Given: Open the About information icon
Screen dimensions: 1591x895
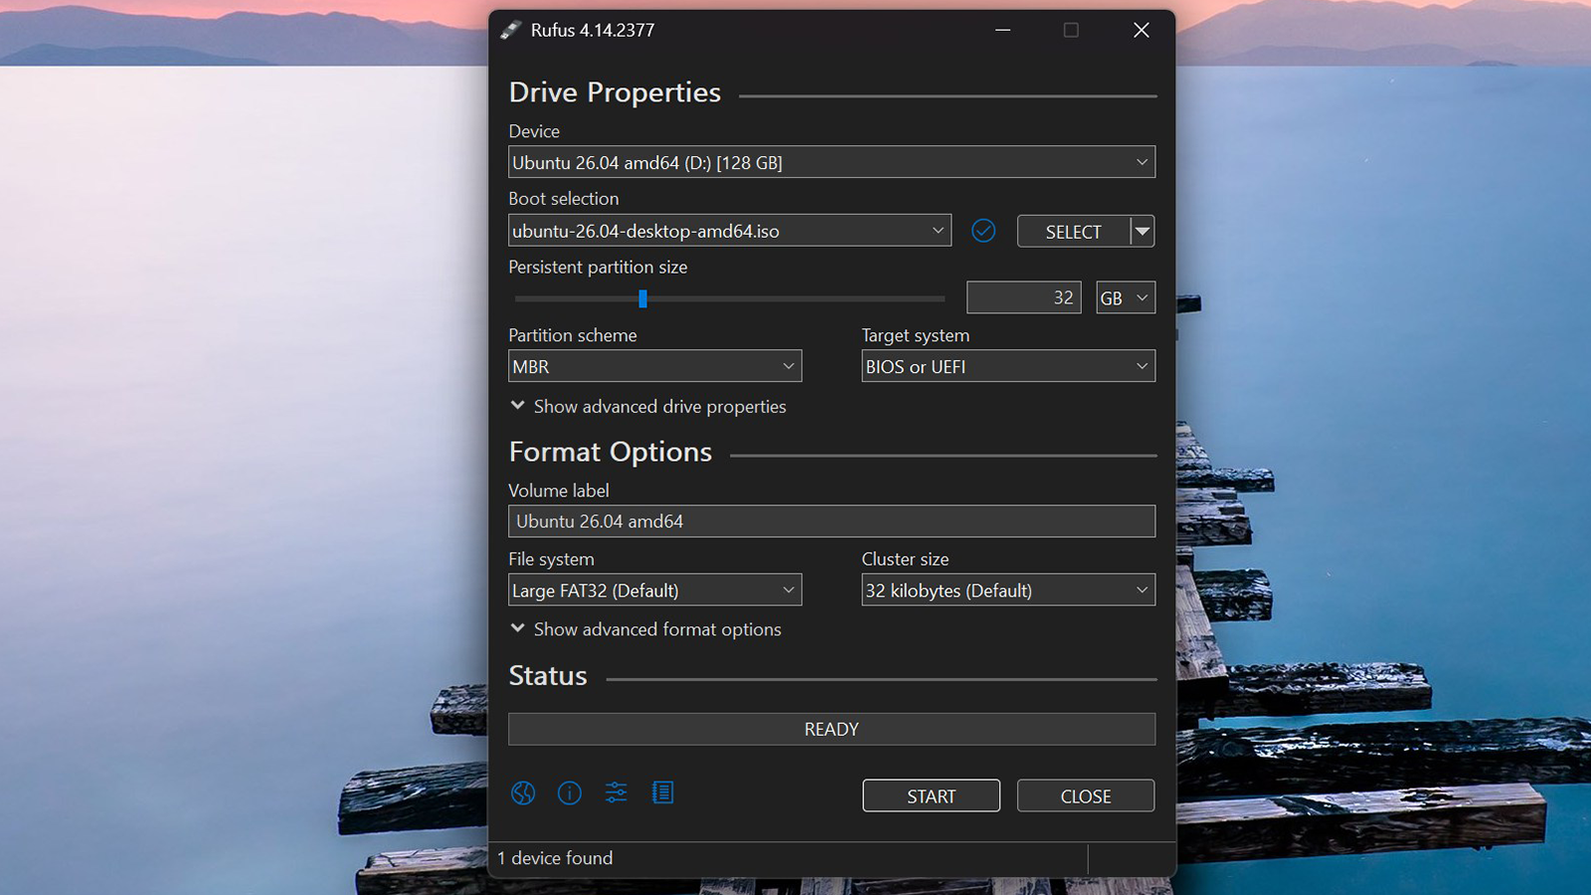Looking at the screenshot, I should [570, 793].
